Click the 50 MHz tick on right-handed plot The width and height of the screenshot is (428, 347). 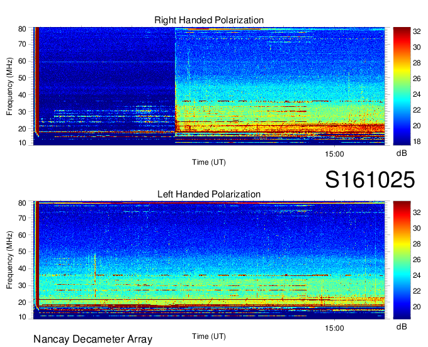tap(22, 78)
